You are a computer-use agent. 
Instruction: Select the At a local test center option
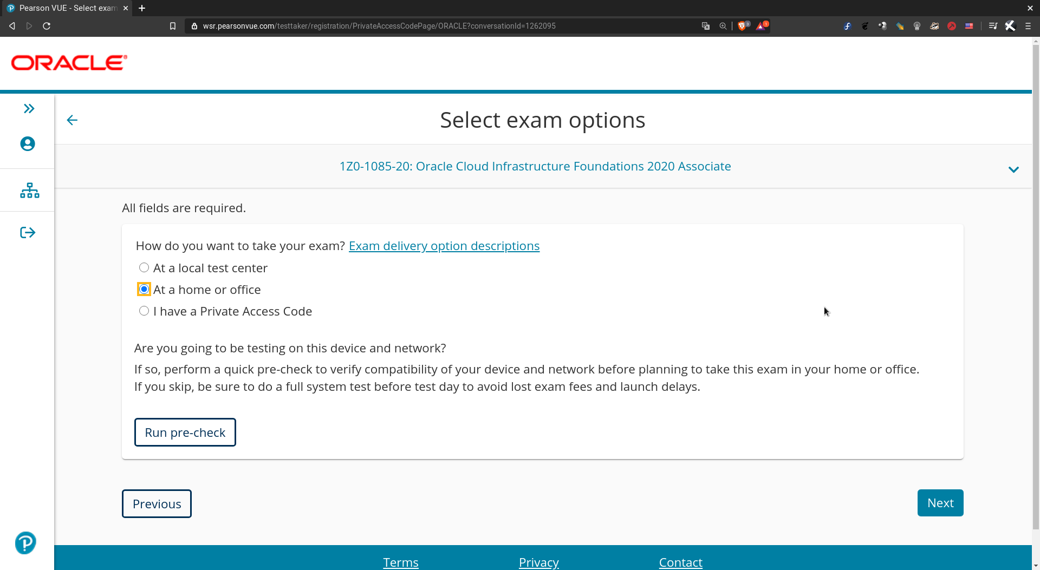point(144,267)
